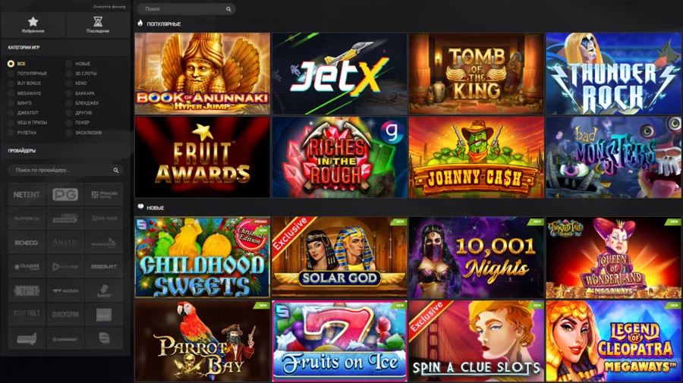Viewport: 683px width, 383px height.
Task: Select the PG provider logo
Action: pos(65,195)
